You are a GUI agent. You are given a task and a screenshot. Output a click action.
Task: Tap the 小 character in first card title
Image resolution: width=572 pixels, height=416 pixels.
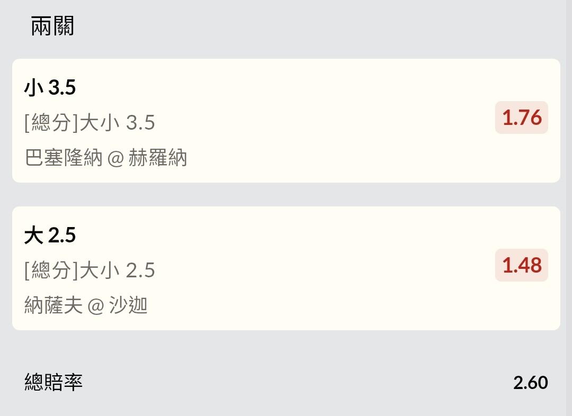(33, 88)
